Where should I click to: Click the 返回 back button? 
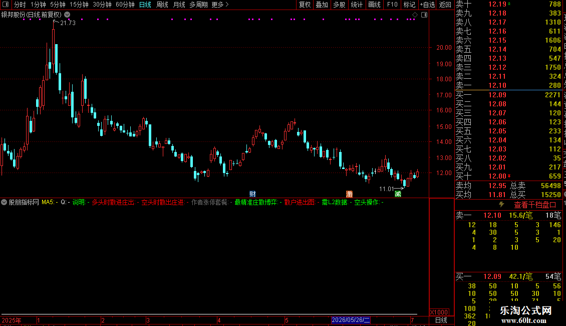[x=445, y=5]
